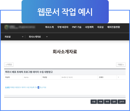This screenshot has height=111, width=130.
Task: Click the 답변 reply button
Action: click(x=114, y=102)
